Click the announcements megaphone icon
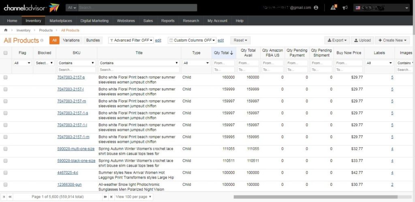This screenshot has height=202, width=415. 345,8
